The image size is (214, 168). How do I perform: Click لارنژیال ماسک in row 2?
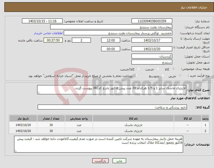pos(133,131)
